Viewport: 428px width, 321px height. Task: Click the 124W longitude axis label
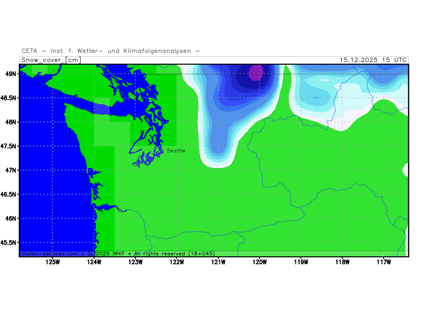click(x=94, y=262)
